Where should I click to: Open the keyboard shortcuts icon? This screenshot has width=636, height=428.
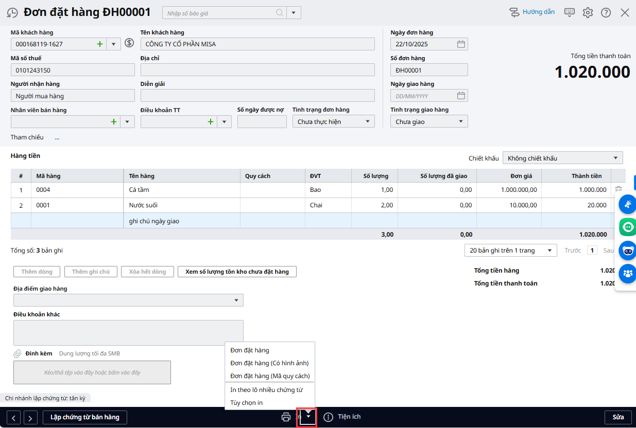570,12
